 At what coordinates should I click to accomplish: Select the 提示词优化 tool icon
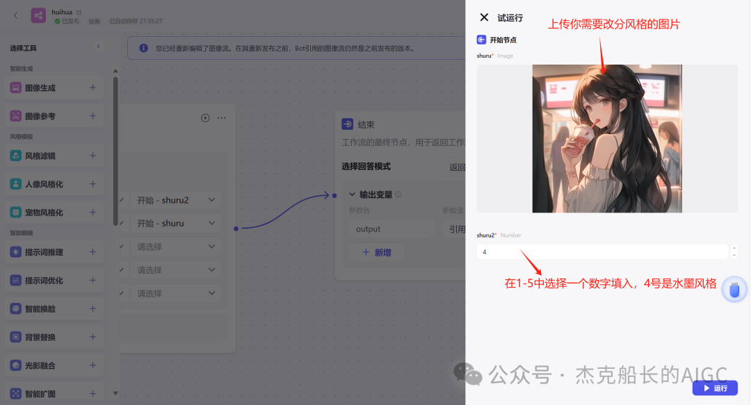pyautogui.click(x=16, y=280)
